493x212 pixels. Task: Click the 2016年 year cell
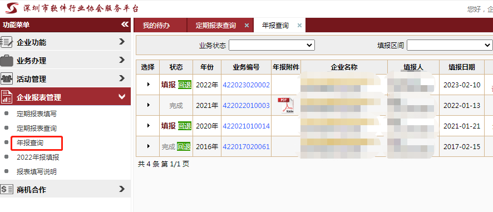(x=207, y=147)
